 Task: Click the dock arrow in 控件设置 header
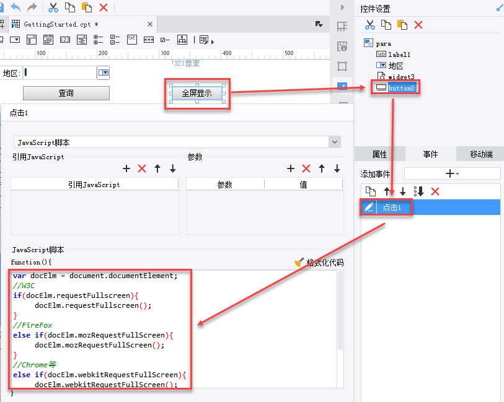(x=500, y=7)
